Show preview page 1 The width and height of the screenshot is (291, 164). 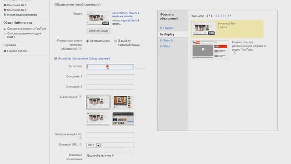click(x=210, y=16)
